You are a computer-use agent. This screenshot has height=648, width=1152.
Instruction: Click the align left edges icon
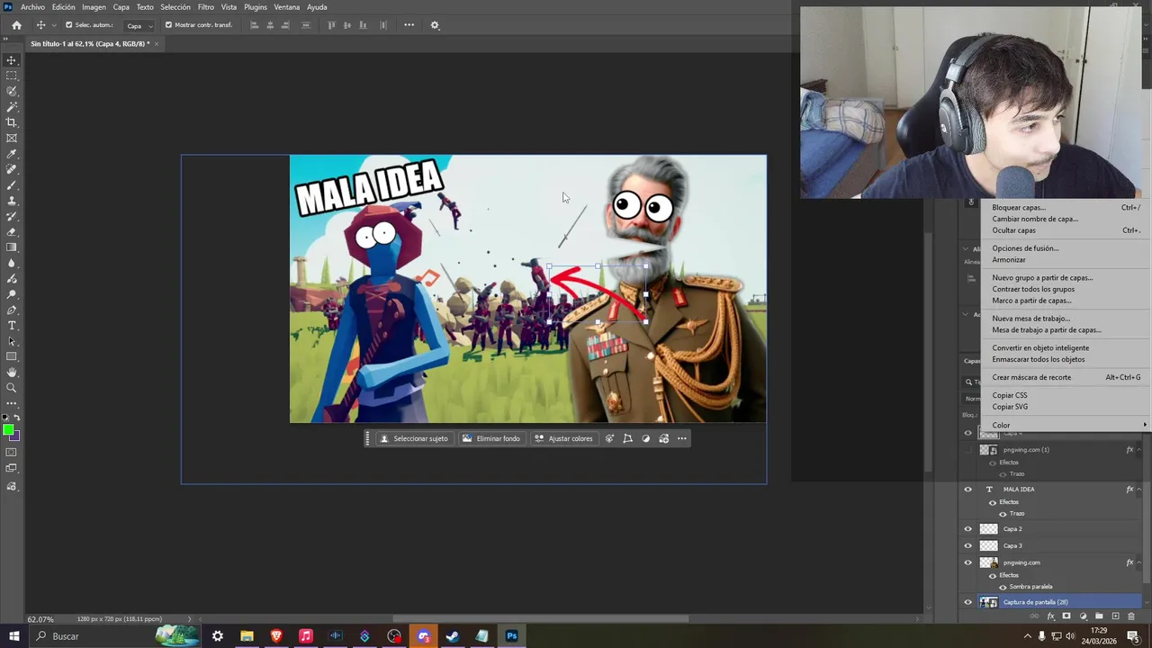pos(255,25)
